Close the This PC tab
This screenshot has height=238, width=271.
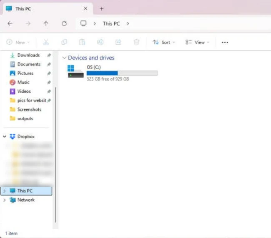tap(85, 8)
